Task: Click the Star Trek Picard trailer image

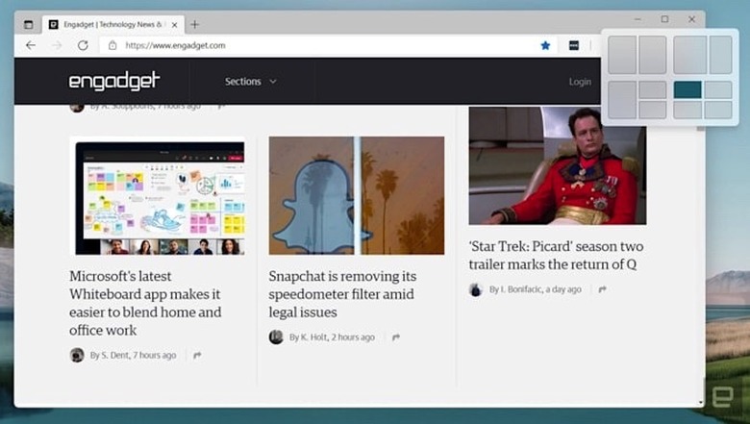Action: coord(557,165)
